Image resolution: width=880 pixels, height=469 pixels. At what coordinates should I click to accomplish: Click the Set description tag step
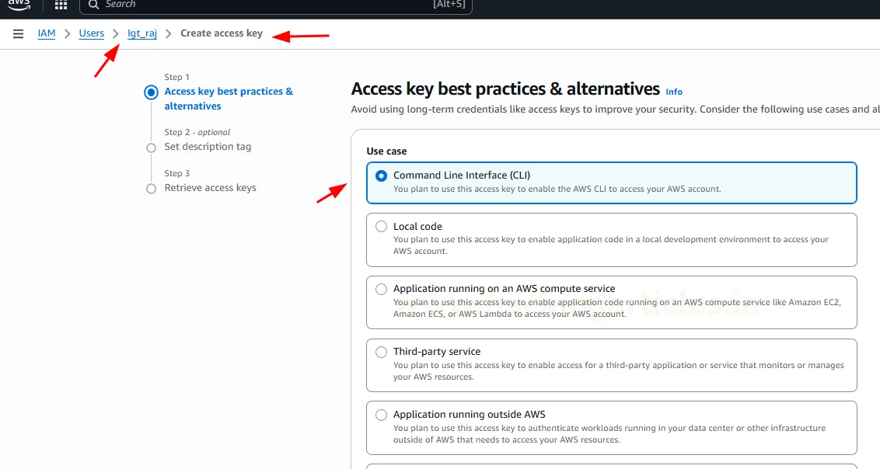[208, 147]
